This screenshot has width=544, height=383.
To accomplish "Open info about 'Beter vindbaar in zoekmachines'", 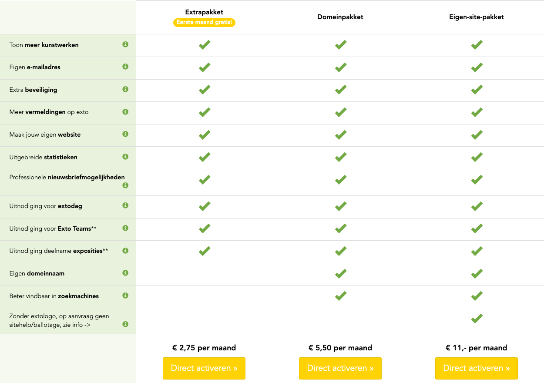I will (x=125, y=296).
